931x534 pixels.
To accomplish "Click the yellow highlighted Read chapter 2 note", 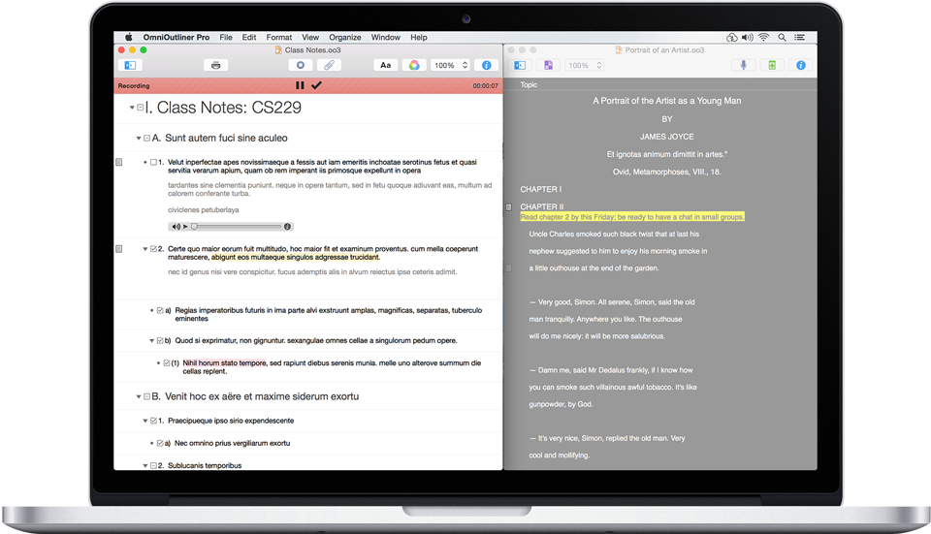I will [631, 217].
